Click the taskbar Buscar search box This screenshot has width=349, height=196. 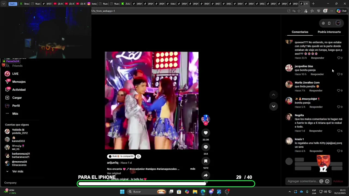click(x=146, y=192)
